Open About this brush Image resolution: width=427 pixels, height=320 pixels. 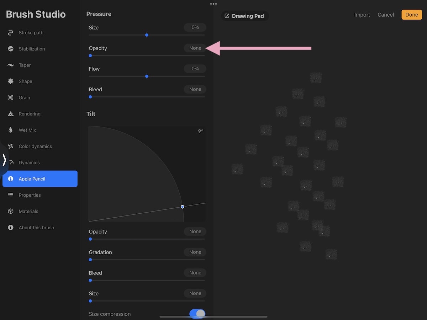click(40, 228)
